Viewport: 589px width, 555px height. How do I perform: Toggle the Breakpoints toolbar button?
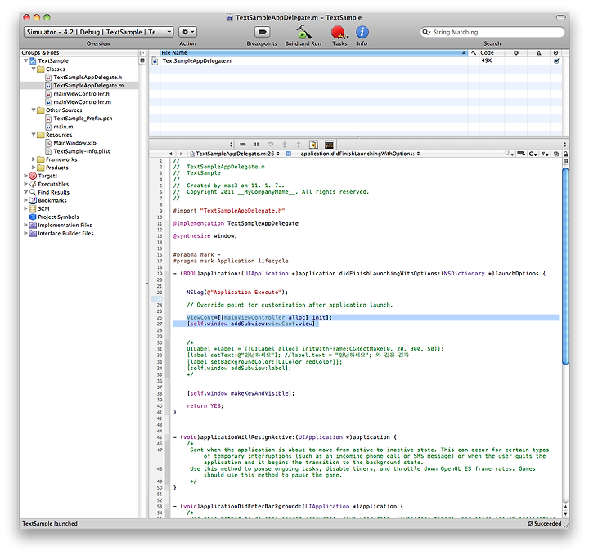262,32
